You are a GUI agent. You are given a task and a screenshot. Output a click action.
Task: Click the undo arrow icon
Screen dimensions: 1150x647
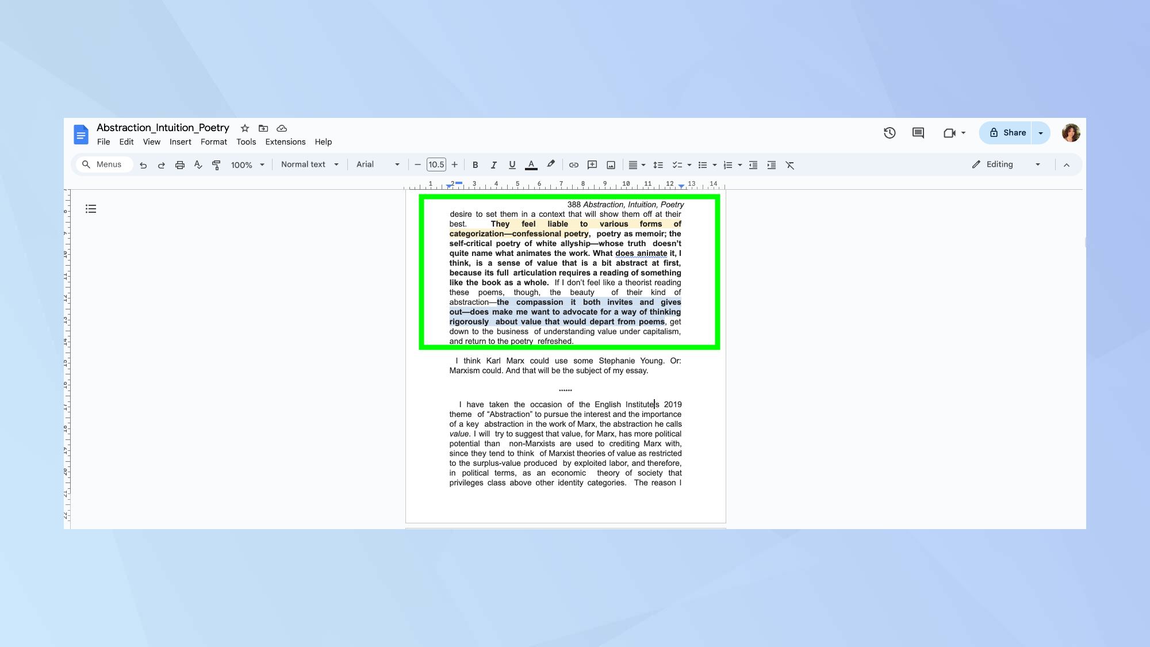pos(143,165)
